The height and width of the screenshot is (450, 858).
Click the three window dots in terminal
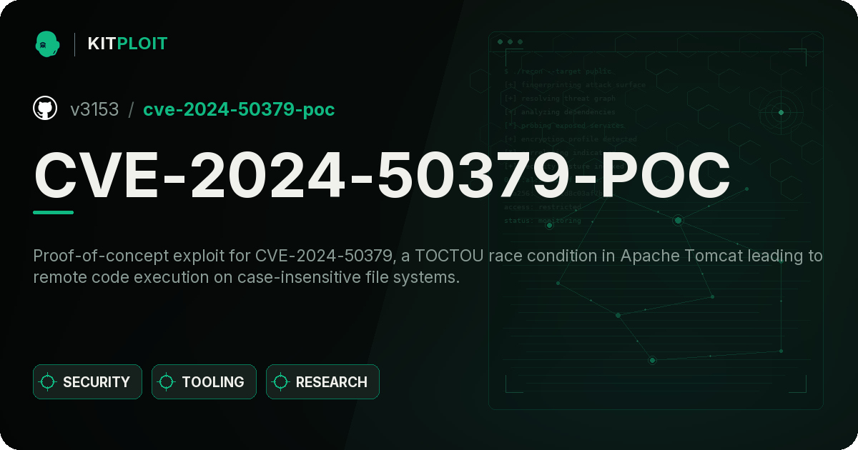510,41
